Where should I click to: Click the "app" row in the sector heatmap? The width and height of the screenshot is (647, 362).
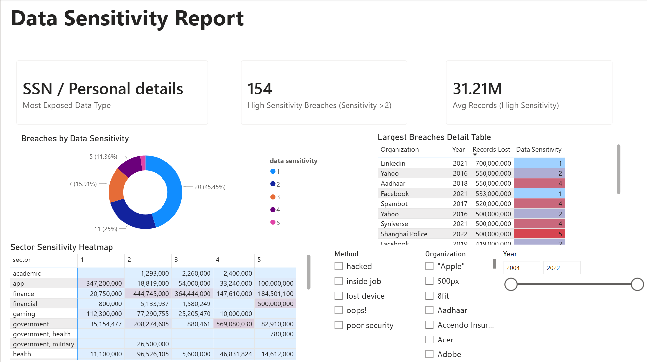point(19,283)
